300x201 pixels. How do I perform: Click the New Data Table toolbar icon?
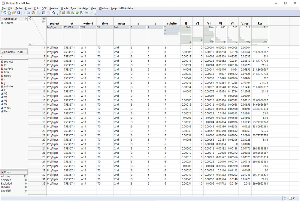[x=4, y=13]
